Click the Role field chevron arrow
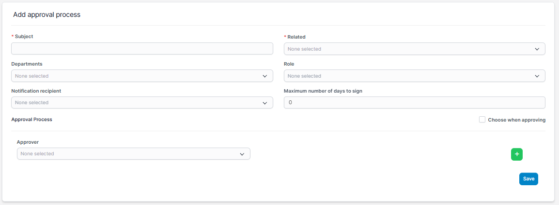This screenshot has height=205, width=559. (537, 76)
